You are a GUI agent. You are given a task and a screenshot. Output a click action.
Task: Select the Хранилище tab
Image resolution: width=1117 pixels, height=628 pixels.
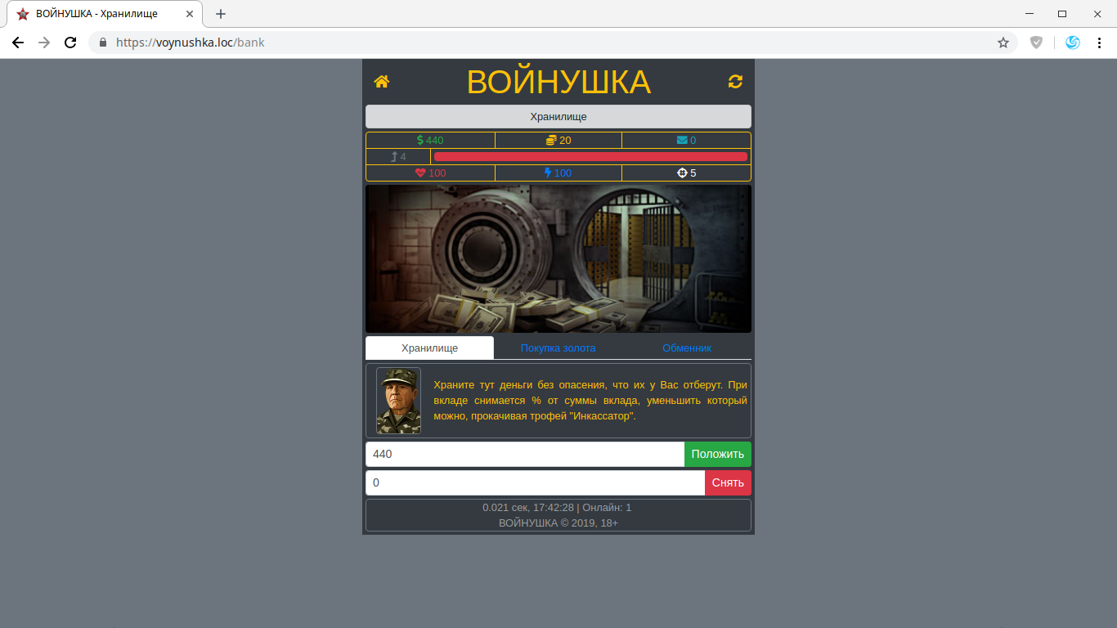click(429, 348)
